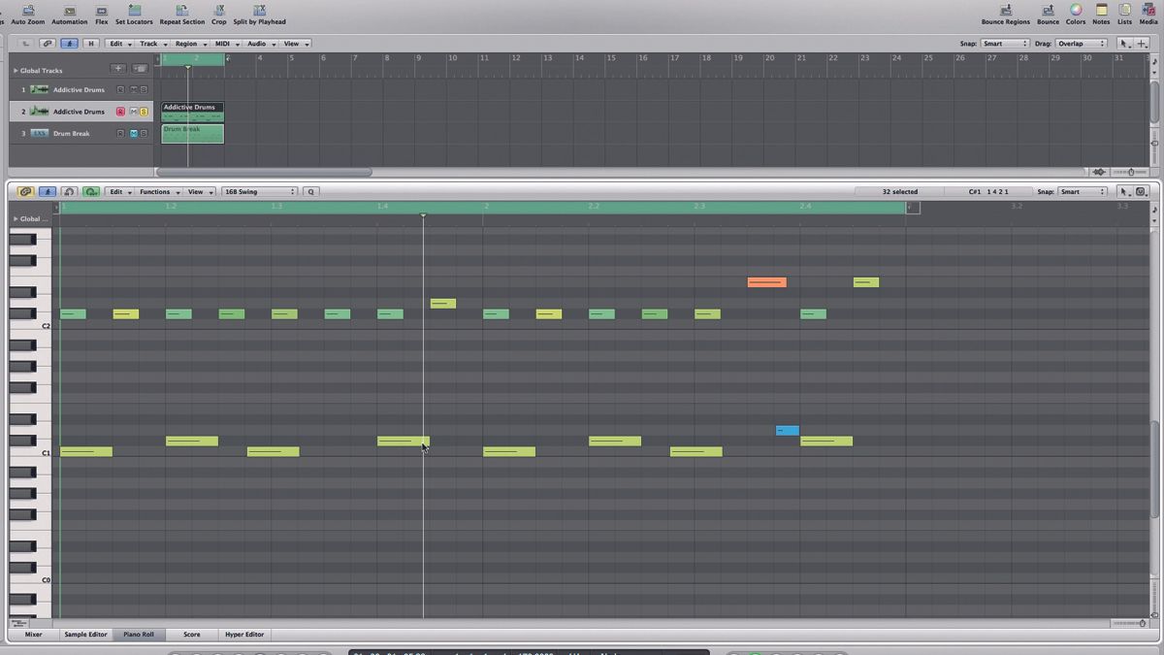This screenshot has height=655, width=1164.
Task: Open the Arrange MIDI menu
Action: 226,44
